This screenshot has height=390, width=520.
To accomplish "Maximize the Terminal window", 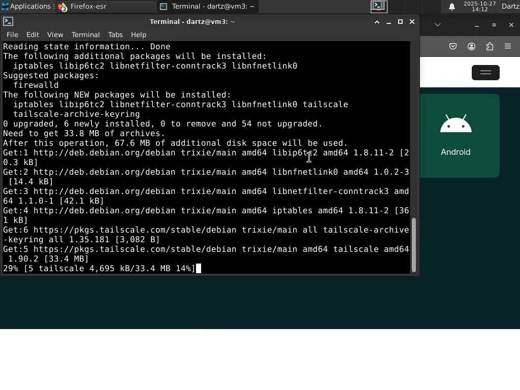I will pyautogui.click(x=400, y=22).
